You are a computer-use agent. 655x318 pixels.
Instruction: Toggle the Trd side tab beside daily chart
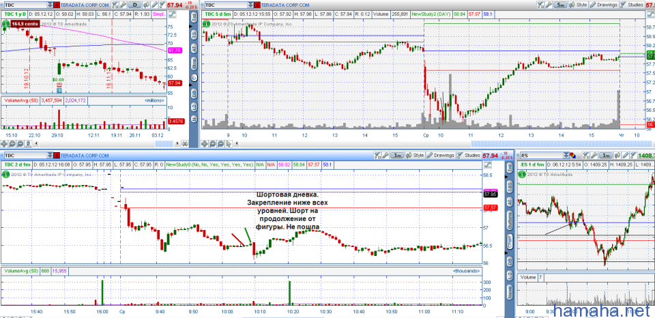tap(194, 17)
